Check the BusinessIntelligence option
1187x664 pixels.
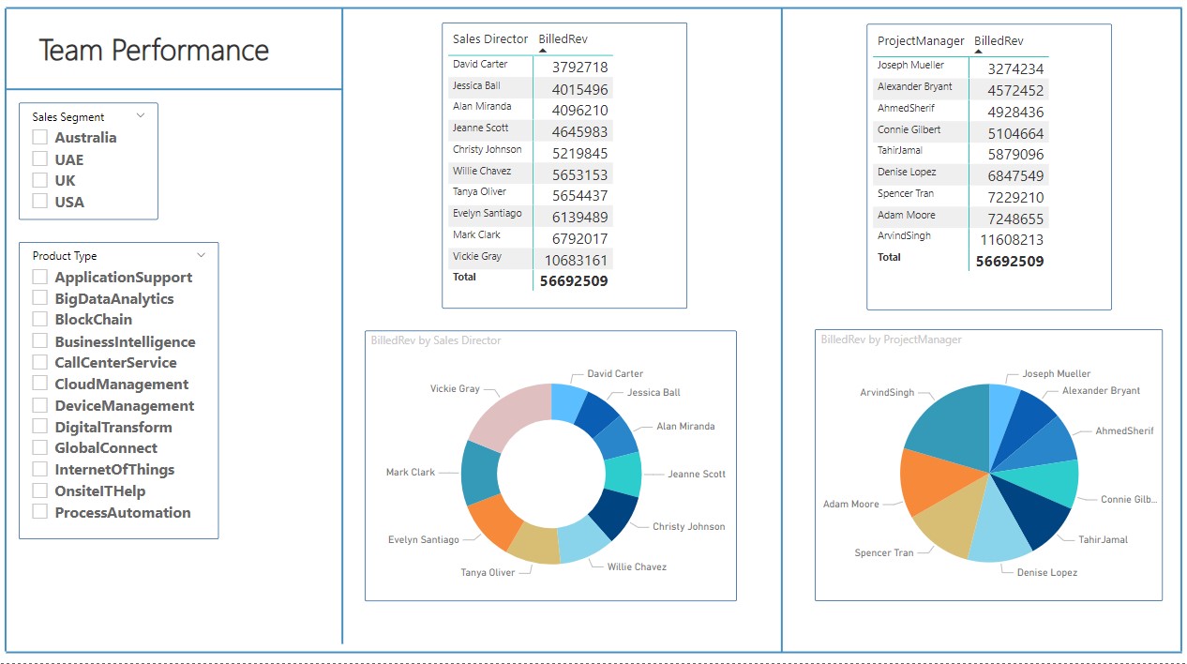pos(39,341)
